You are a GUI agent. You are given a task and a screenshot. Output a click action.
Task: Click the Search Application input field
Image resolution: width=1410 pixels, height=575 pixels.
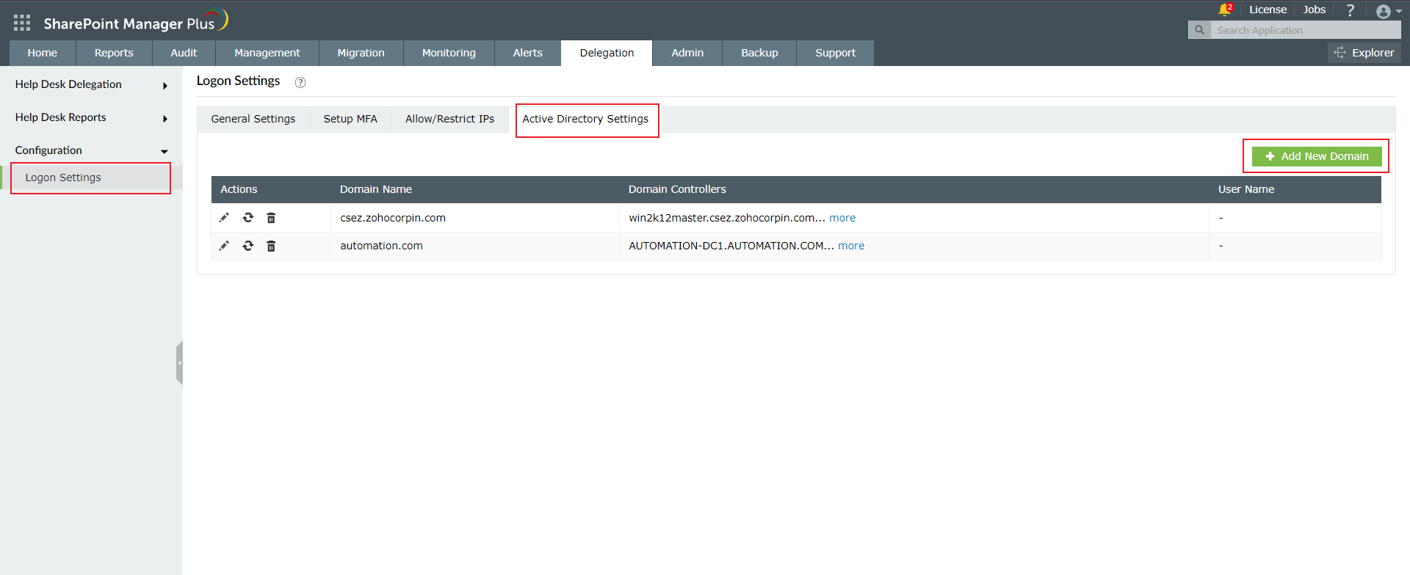pos(1305,30)
